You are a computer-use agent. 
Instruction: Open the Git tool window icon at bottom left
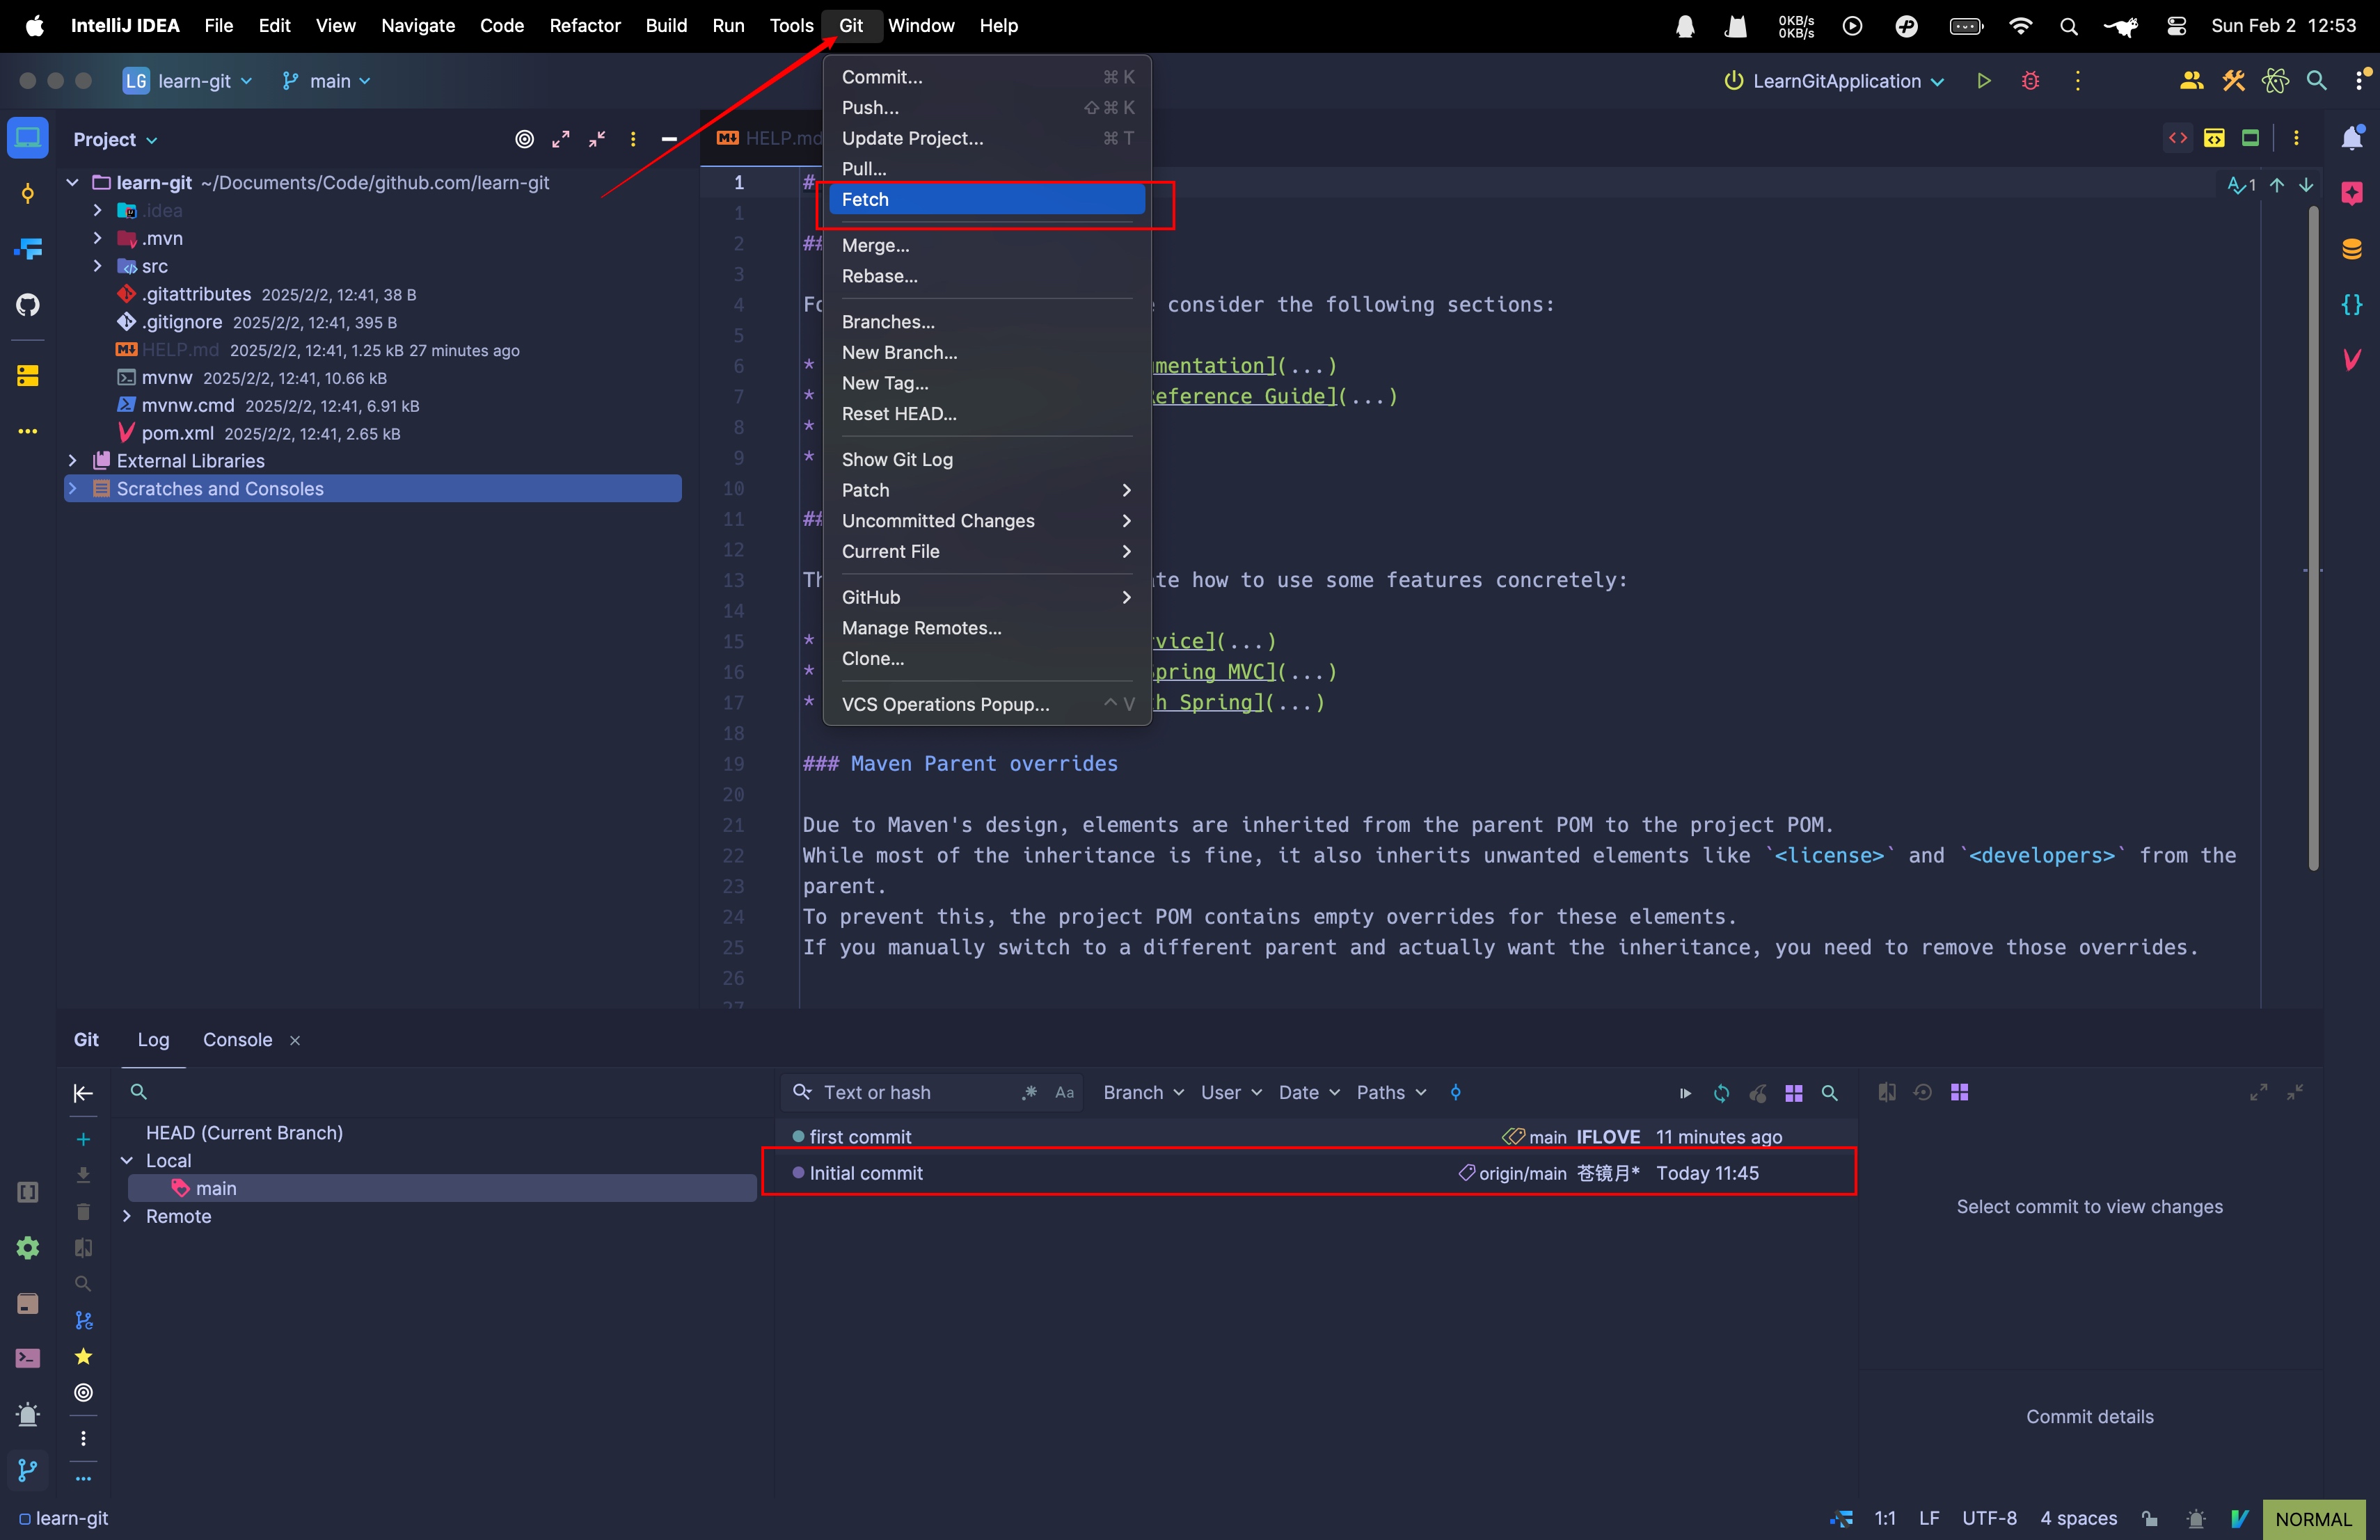[x=27, y=1469]
